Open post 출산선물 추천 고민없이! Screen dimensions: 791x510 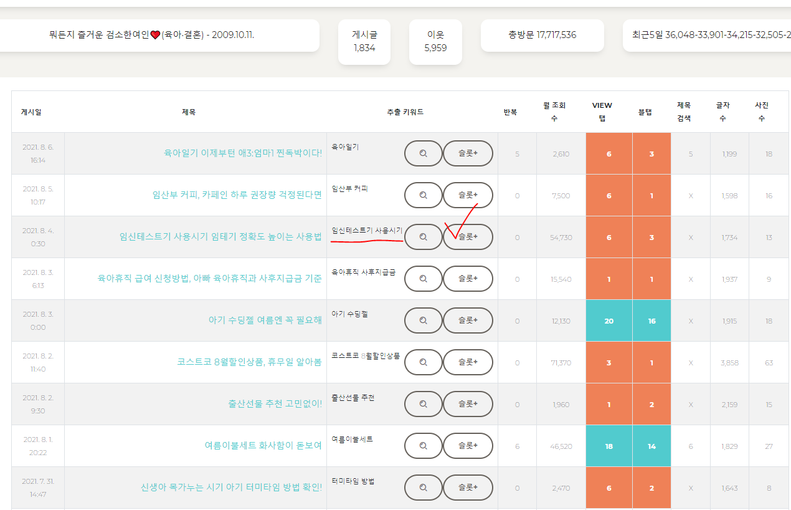(275, 403)
